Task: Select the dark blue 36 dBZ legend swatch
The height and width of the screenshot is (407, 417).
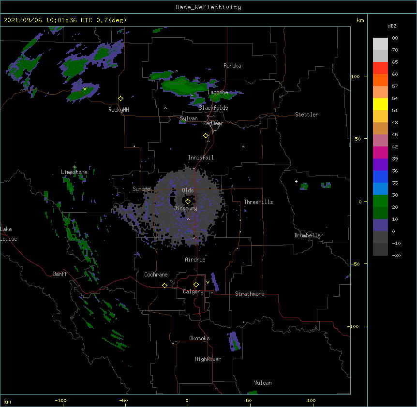Action: click(380, 176)
